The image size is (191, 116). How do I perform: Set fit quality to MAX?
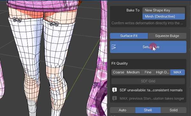click(x=178, y=72)
